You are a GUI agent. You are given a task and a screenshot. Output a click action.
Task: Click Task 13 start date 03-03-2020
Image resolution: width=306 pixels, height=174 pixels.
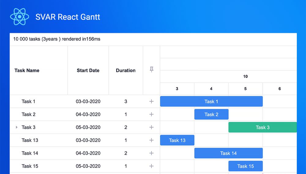tap(88, 140)
